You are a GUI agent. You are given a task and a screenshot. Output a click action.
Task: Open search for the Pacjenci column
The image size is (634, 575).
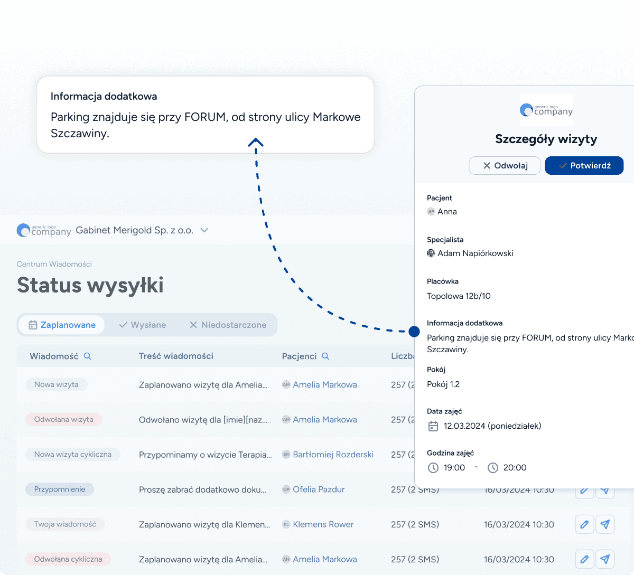click(326, 356)
